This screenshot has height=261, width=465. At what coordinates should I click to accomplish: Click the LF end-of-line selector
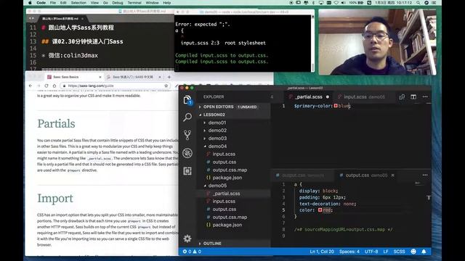386,252
